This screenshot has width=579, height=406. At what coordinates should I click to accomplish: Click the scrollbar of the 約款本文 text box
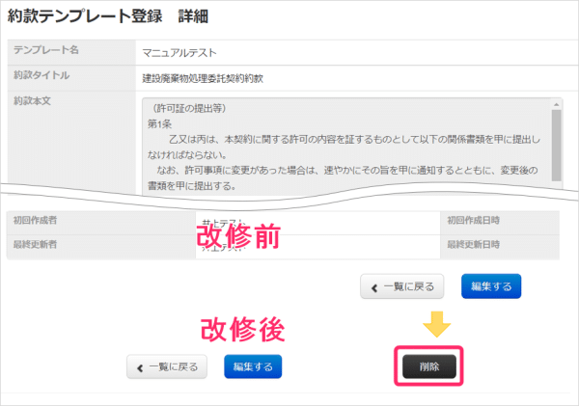pos(556,135)
